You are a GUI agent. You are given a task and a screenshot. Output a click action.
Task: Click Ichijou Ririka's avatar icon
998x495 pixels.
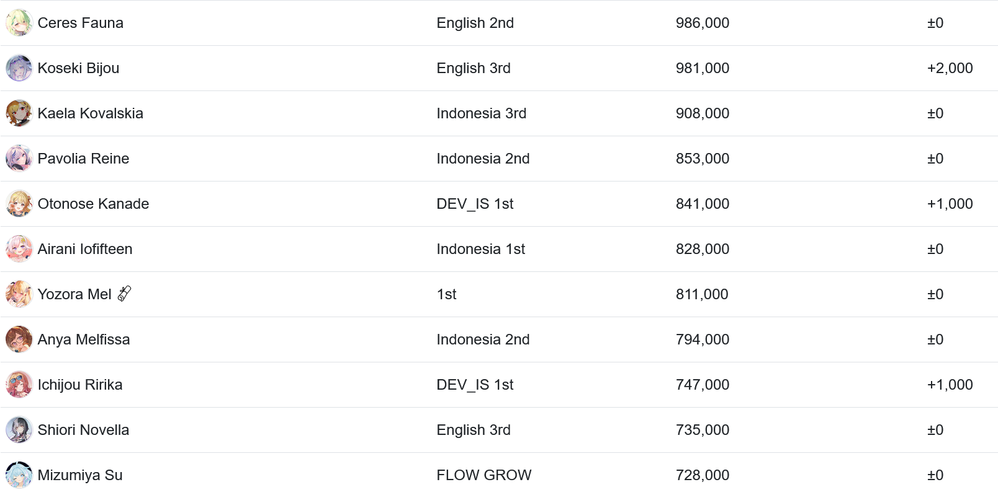(19, 385)
